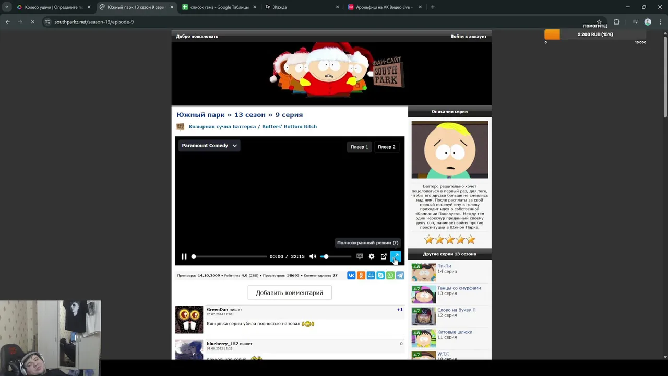
Task: Open Chrome three-dot menu
Action: pyautogui.click(x=660, y=22)
